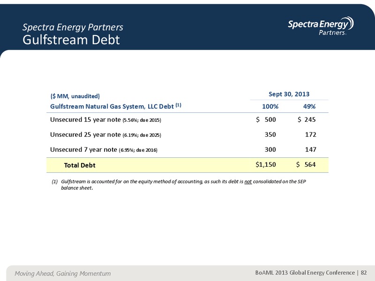Click the '350' value
The height and width of the screenshot is (281, 375).
coord(270,134)
